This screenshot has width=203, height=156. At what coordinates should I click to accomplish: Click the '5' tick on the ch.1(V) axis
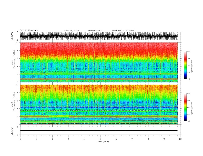click(x=18, y=32)
